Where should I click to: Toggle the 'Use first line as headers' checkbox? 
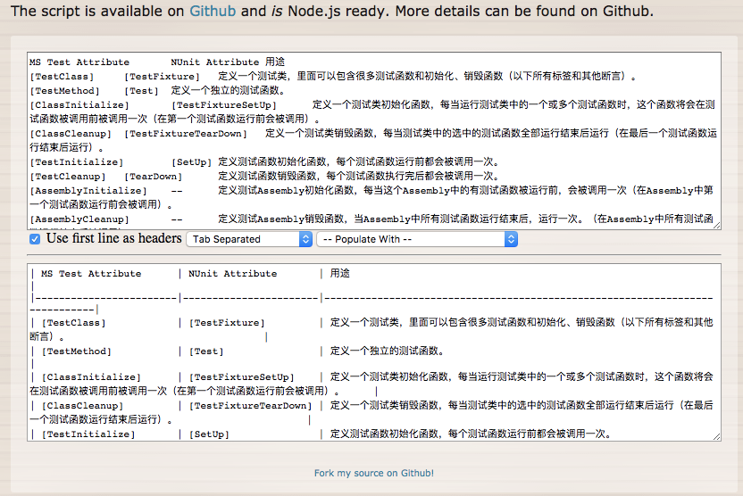click(35, 239)
